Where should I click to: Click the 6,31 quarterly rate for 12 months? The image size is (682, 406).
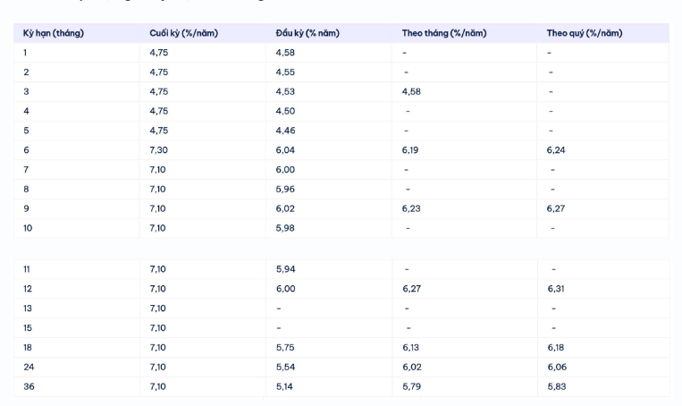pyautogui.click(x=556, y=289)
